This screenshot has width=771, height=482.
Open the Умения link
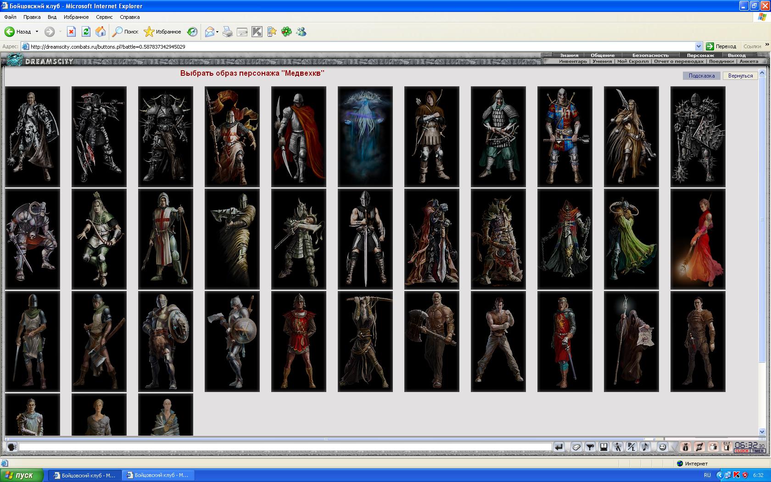[602, 61]
